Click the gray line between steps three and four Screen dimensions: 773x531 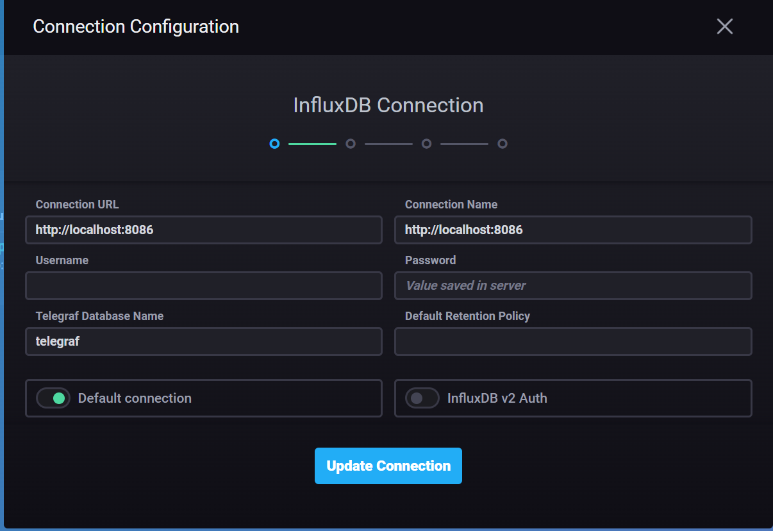click(x=464, y=144)
